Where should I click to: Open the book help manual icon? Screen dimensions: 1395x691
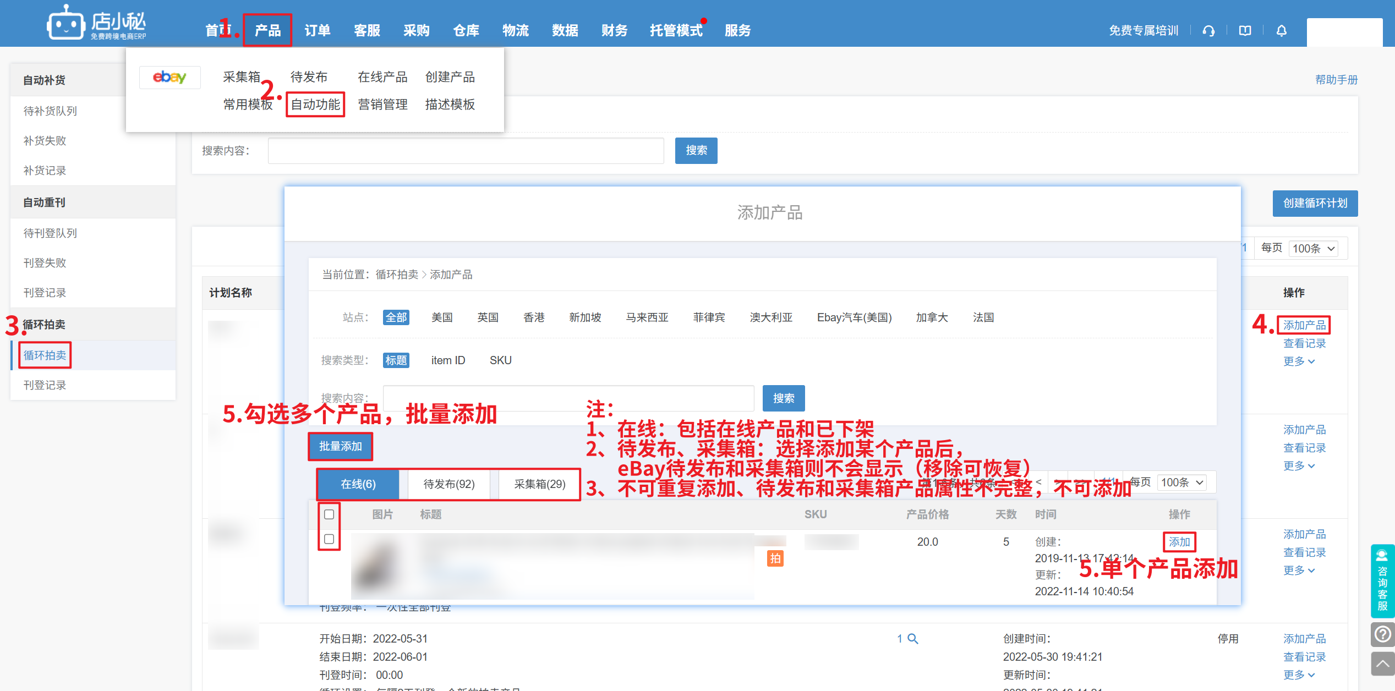tap(1245, 31)
